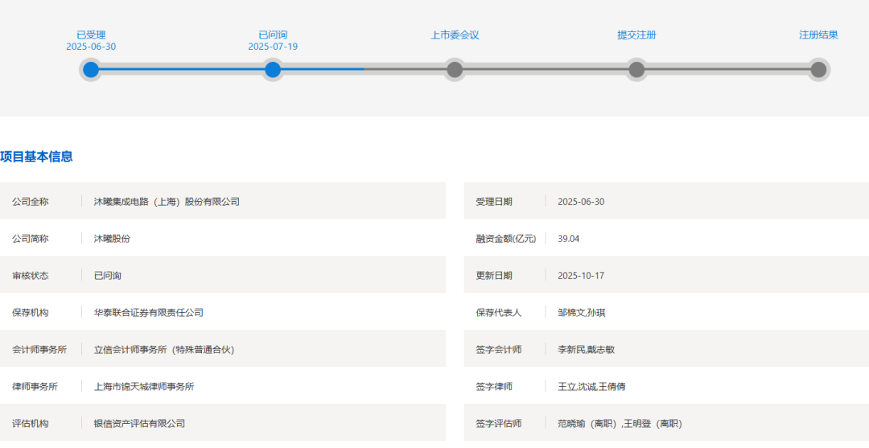869x448 pixels.
Task: Click the company short name 沐曦股份
Action: 112,239
